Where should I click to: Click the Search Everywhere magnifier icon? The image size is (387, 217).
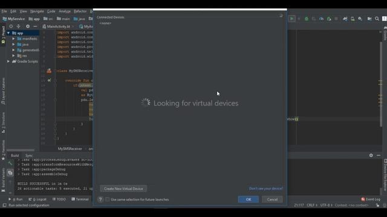click(x=377, y=19)
